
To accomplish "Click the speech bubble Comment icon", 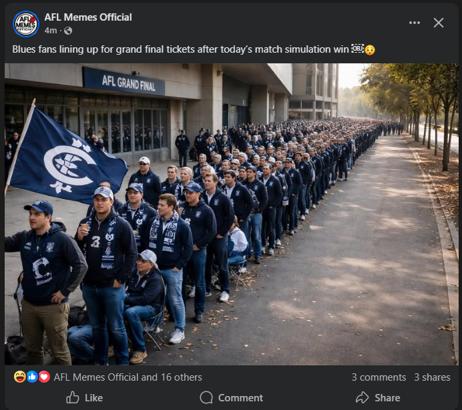I will click(x=206, y=397).
